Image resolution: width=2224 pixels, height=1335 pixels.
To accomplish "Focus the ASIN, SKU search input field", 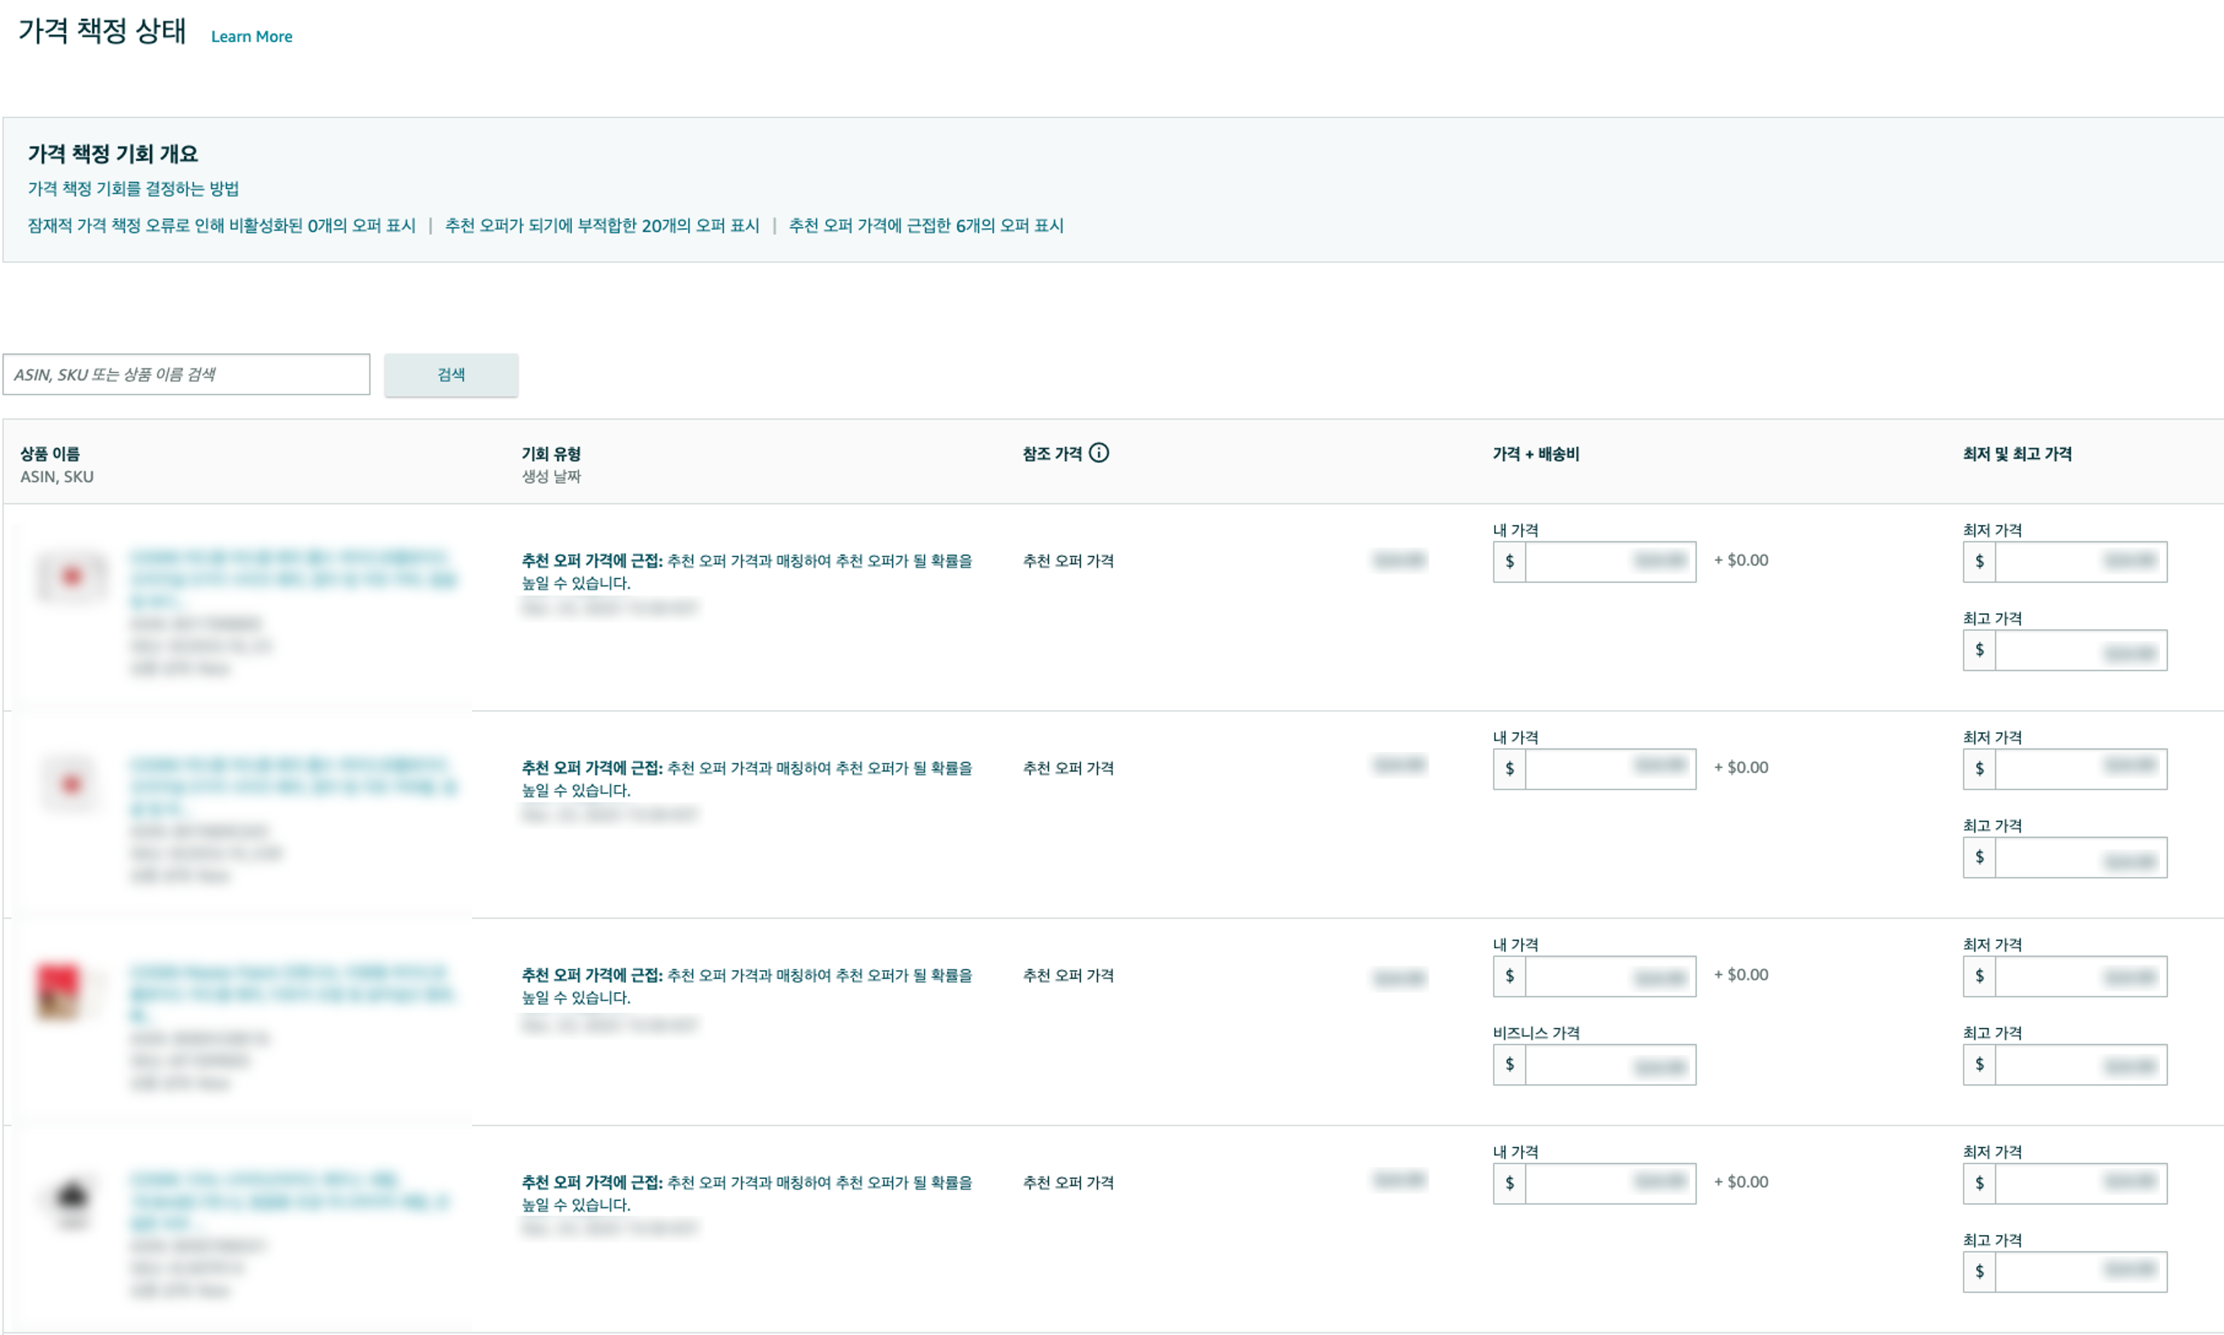I will coord(186,374).
